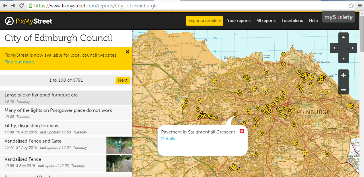Go to All reports
364x177 pixels.
(x=266, y=20)
